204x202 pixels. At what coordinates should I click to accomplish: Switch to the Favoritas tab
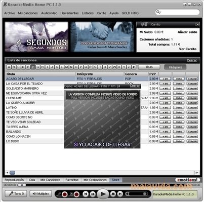tap(72, 180)
